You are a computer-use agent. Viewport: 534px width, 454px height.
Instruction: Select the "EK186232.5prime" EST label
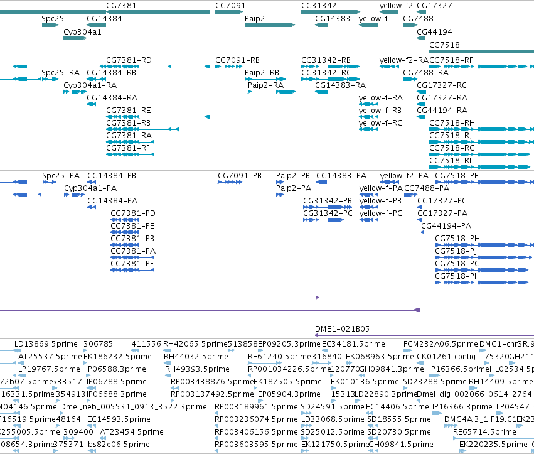tap(117, 357)
